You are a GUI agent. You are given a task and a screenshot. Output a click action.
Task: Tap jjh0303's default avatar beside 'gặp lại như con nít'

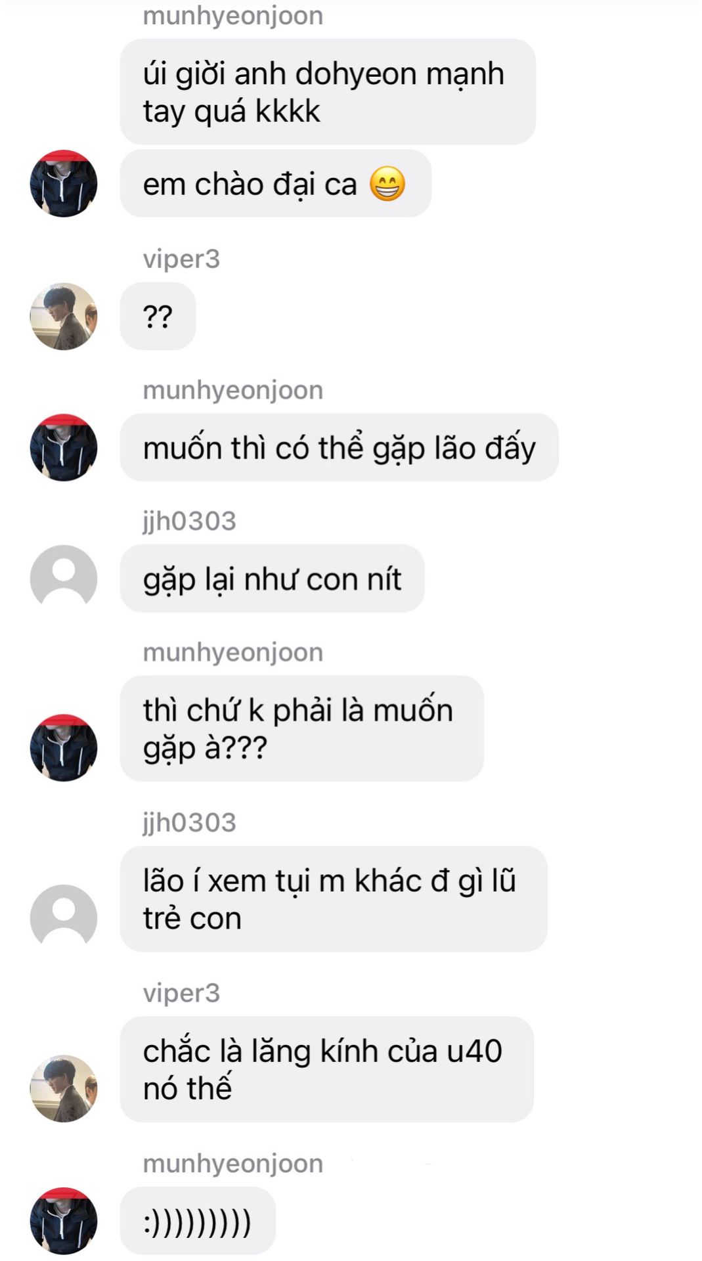click(64, 579)
